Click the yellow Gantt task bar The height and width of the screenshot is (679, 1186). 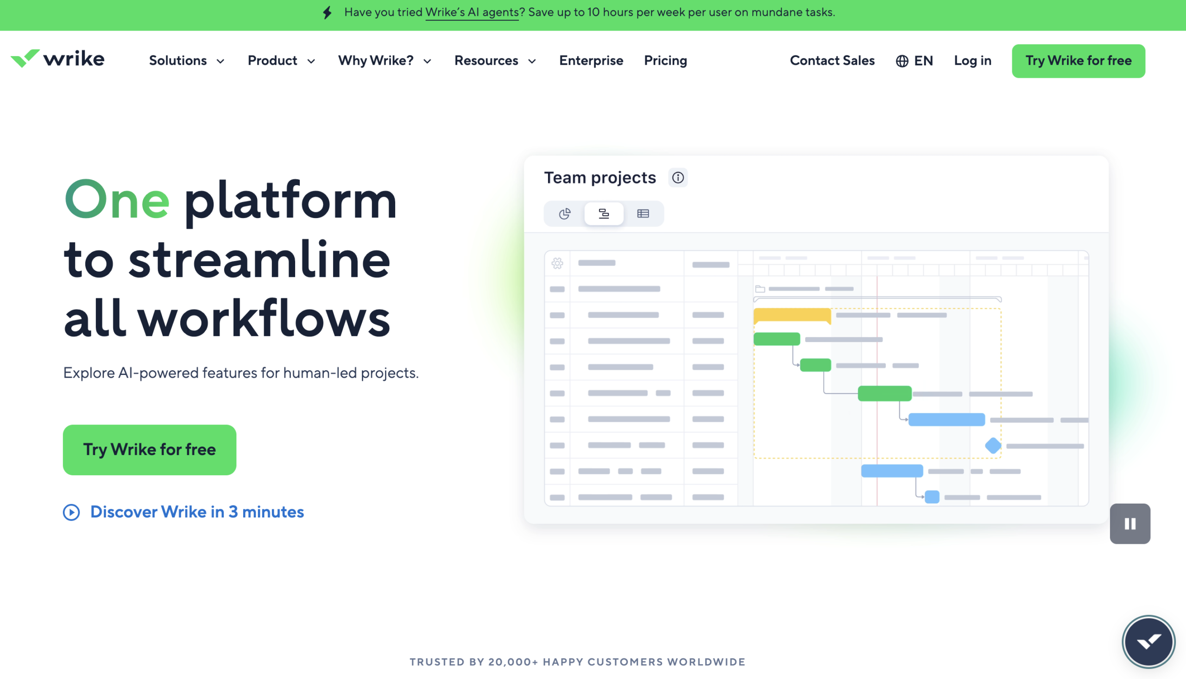point(792,315)
